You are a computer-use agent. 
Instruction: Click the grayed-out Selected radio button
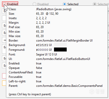pyautogui.click(x=101, y=4)
